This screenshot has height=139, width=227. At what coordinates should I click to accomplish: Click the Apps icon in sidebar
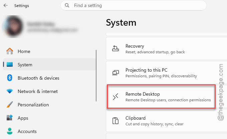tap(10, 118)
